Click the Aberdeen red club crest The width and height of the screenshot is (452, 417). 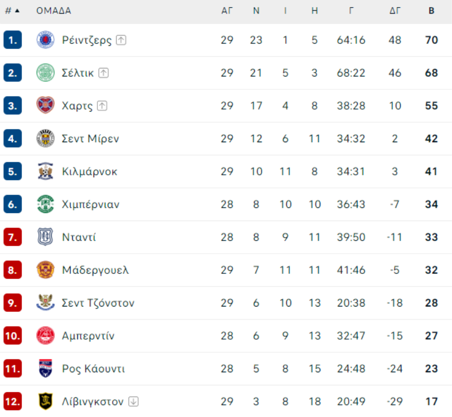point(45,336)
